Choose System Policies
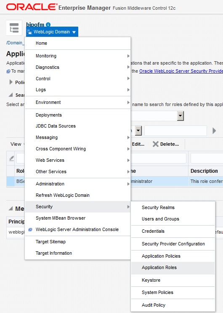 pos(173,292)
